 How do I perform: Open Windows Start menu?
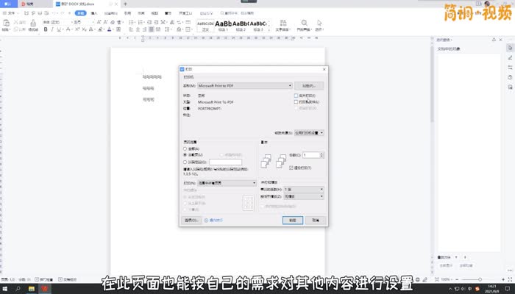[5, 289]
